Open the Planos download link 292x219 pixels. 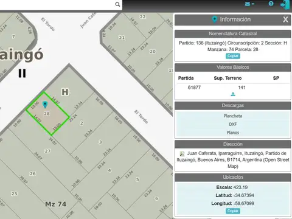tap(233, 133)
